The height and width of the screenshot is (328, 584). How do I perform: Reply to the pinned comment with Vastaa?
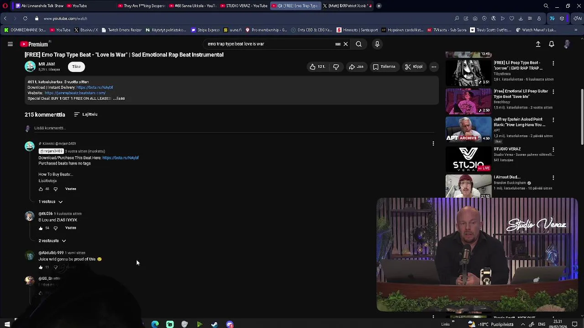coord(70,189)
